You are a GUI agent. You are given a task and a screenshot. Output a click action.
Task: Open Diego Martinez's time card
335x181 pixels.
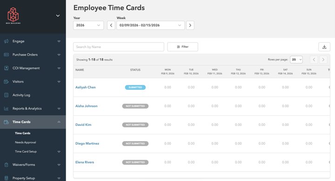87,144
